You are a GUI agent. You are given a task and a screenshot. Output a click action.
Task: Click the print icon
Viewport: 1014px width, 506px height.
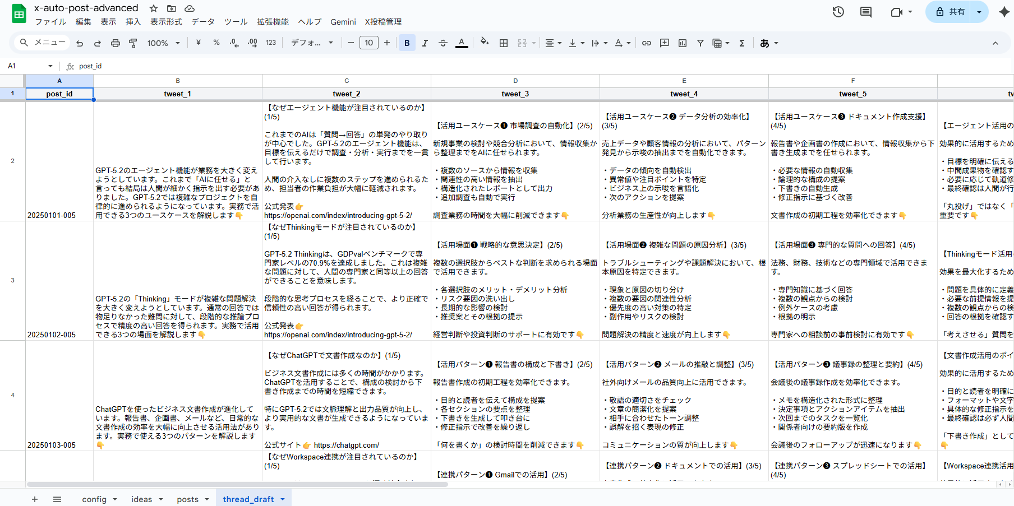point(115,43)
